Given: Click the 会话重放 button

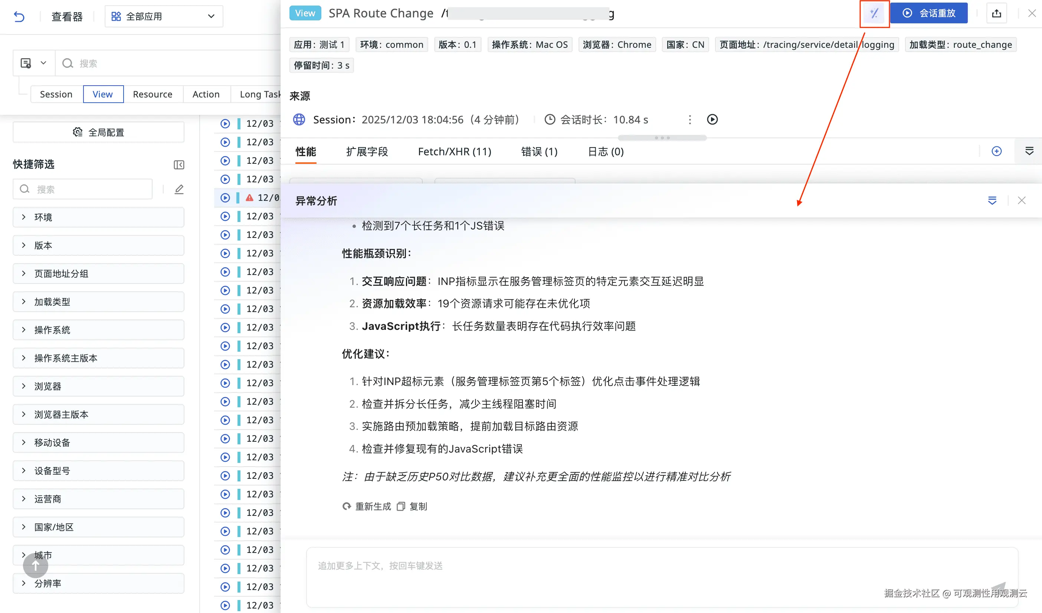Looking at the screenshot, I should (x=929, y=13).
